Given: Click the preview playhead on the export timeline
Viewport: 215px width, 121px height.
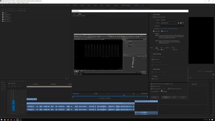Looking at the screenshot, I should point(124,95).
